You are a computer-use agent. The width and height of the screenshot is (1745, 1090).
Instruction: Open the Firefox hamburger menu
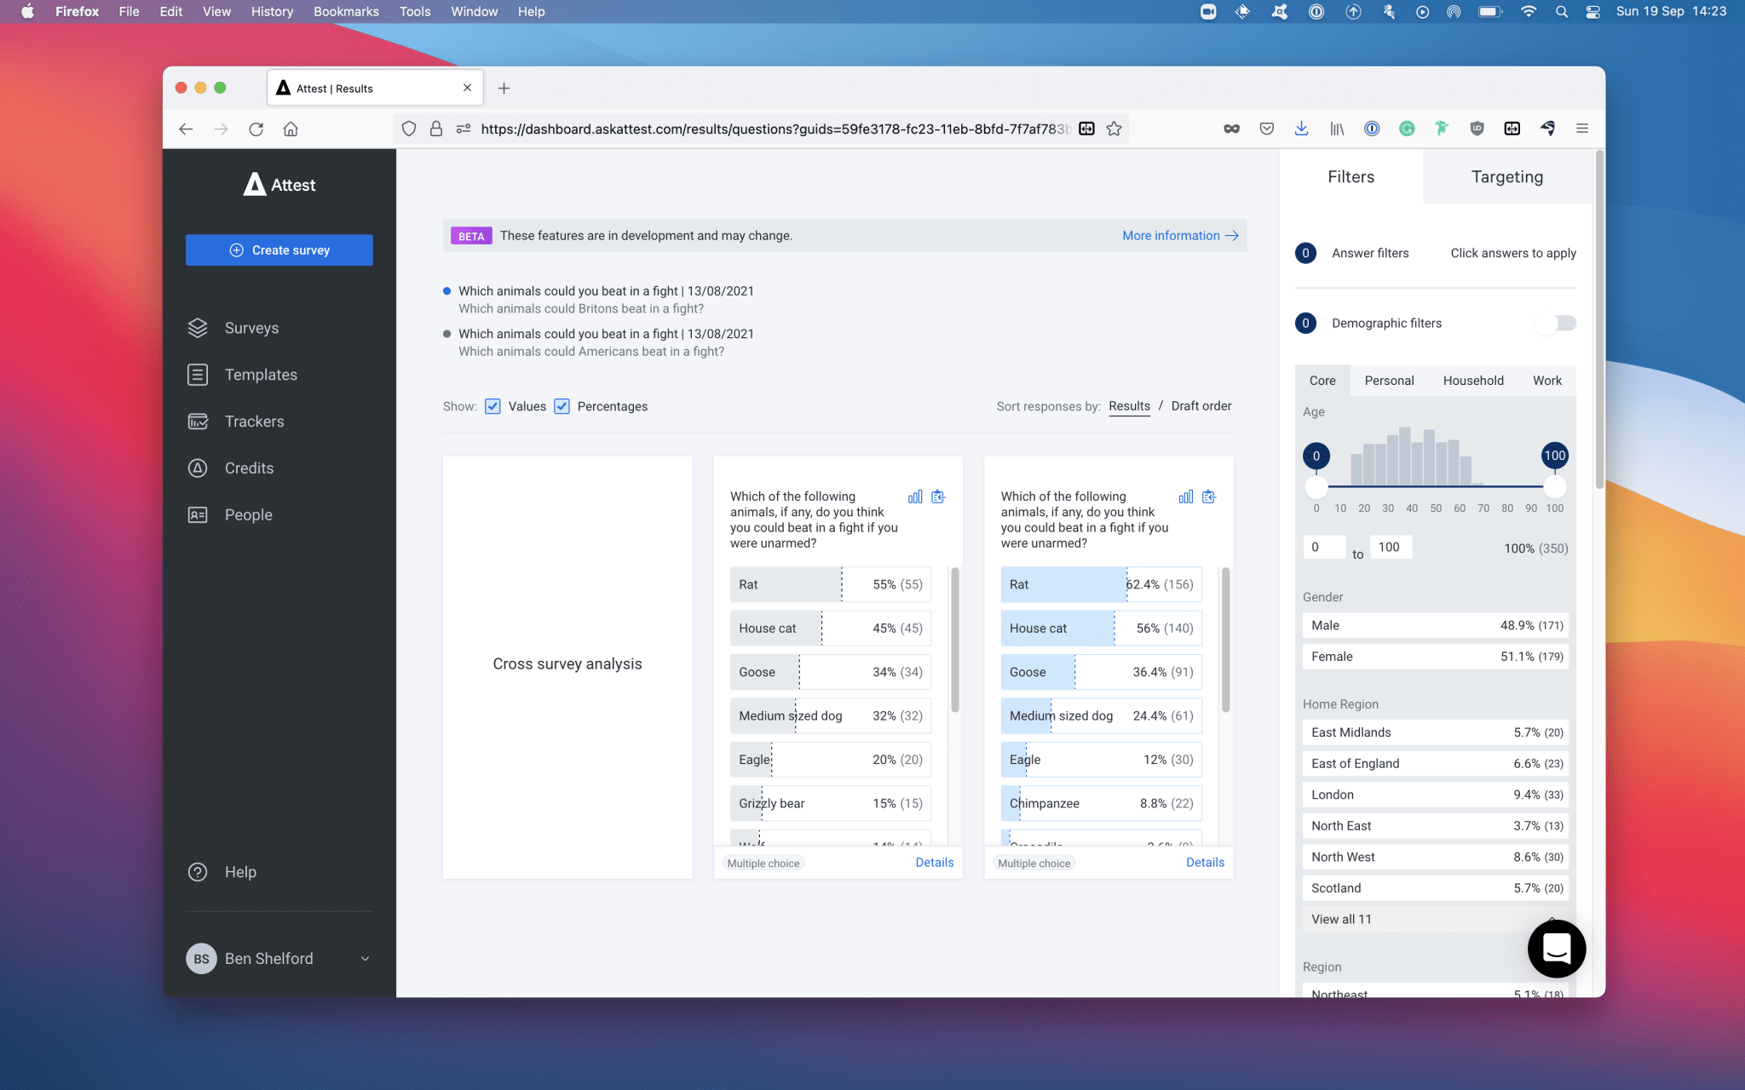coord(1582,129)
